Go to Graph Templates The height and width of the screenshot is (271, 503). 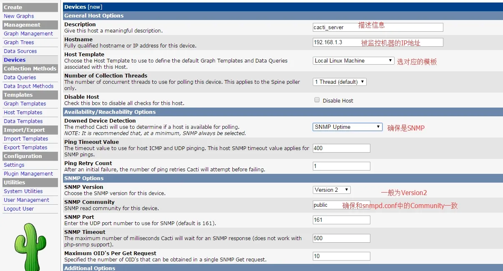click(25, 103)
